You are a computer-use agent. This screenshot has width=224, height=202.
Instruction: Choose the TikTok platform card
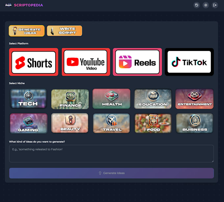(x=189, y=62)
